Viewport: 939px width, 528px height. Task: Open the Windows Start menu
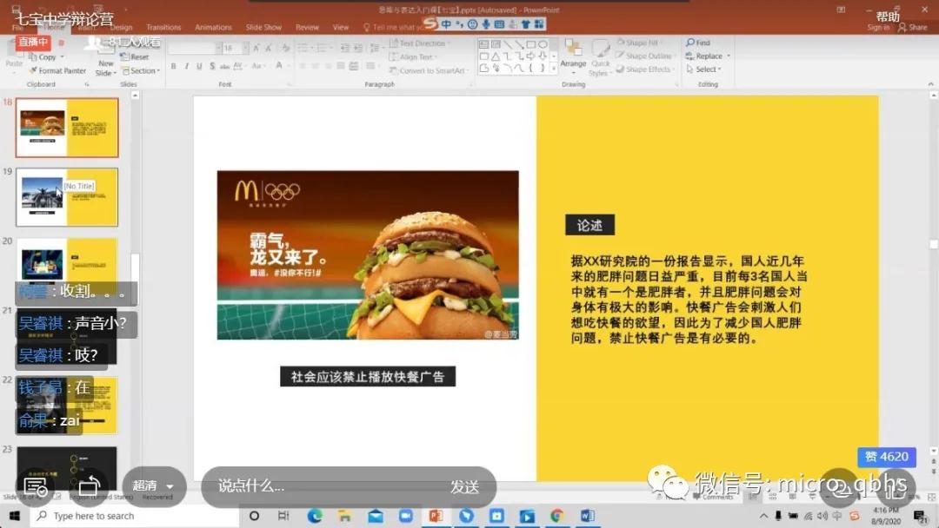click(x=15, y=516)
